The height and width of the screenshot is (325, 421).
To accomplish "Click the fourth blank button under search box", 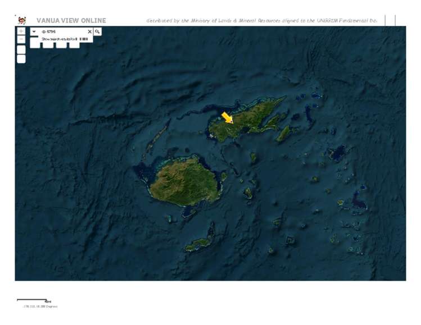I will pyautogui.click(x=74, y=45).
